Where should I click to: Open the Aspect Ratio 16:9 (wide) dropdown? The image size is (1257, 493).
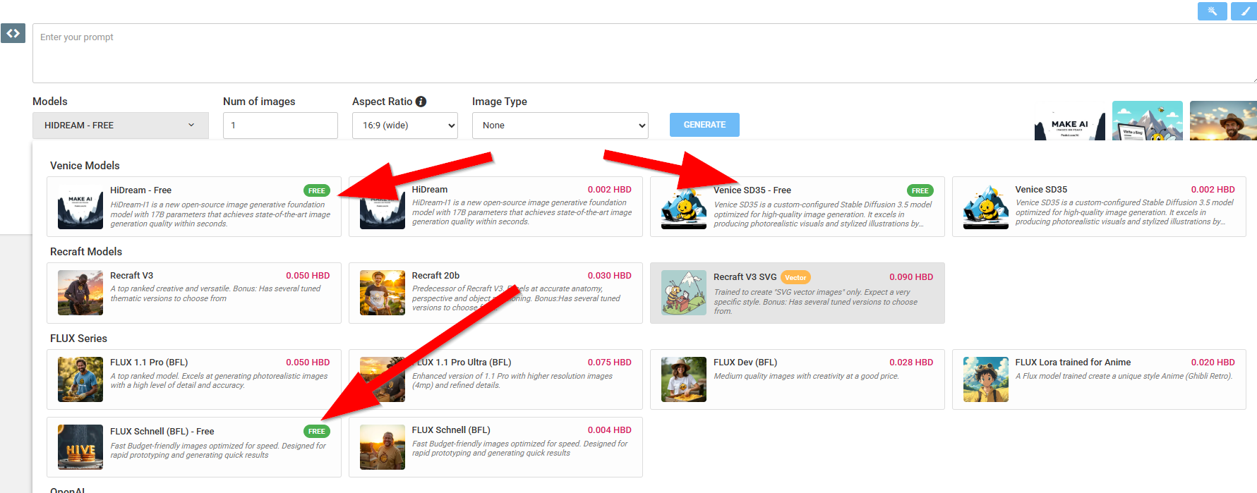point(405,126)
